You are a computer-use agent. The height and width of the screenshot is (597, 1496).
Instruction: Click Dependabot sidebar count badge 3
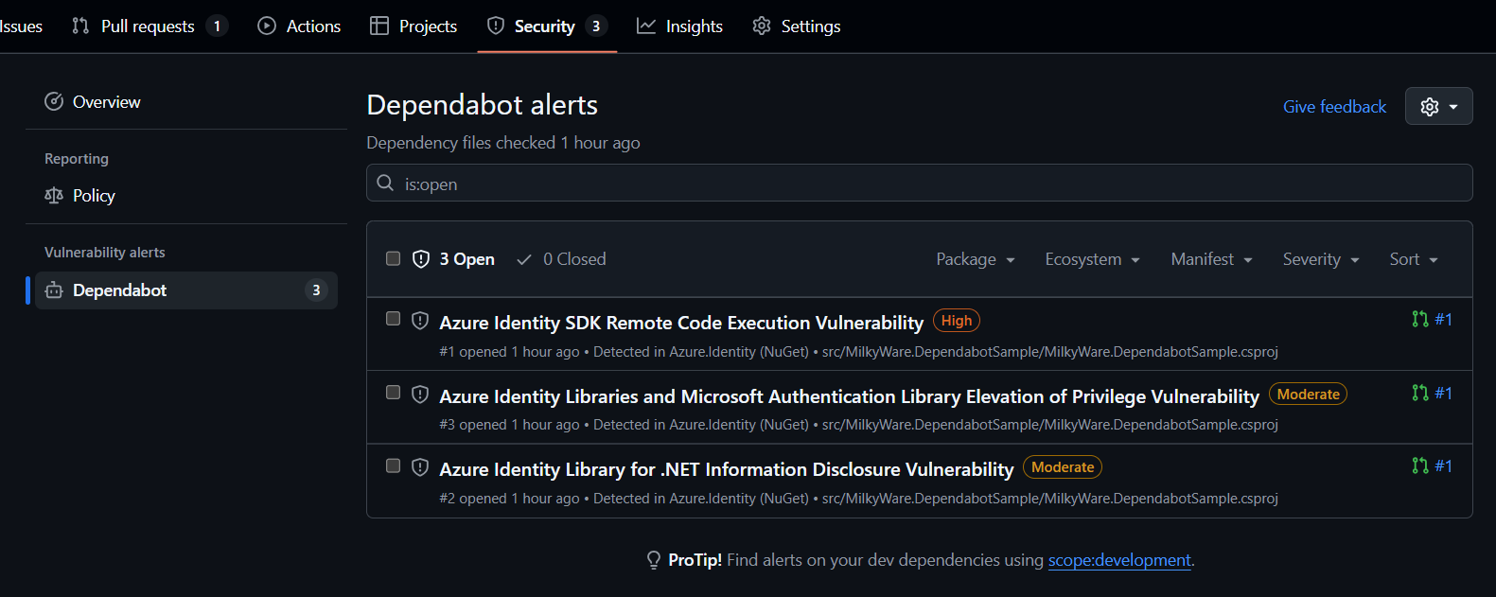[316, 290]
